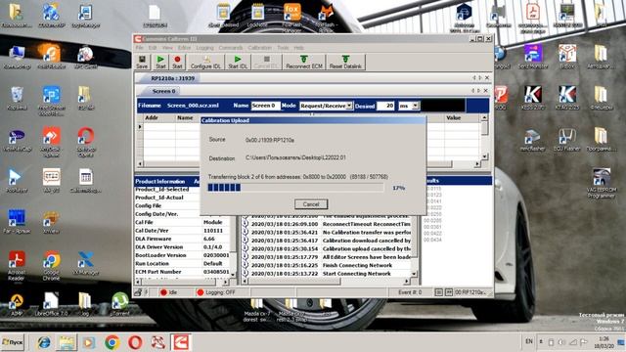Click the green play Start toolbar button

click(160, 62)
